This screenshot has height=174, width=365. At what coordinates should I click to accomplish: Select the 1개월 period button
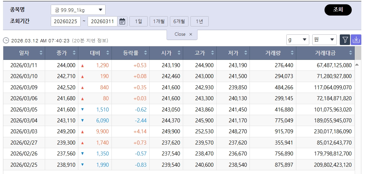[159, 22]
